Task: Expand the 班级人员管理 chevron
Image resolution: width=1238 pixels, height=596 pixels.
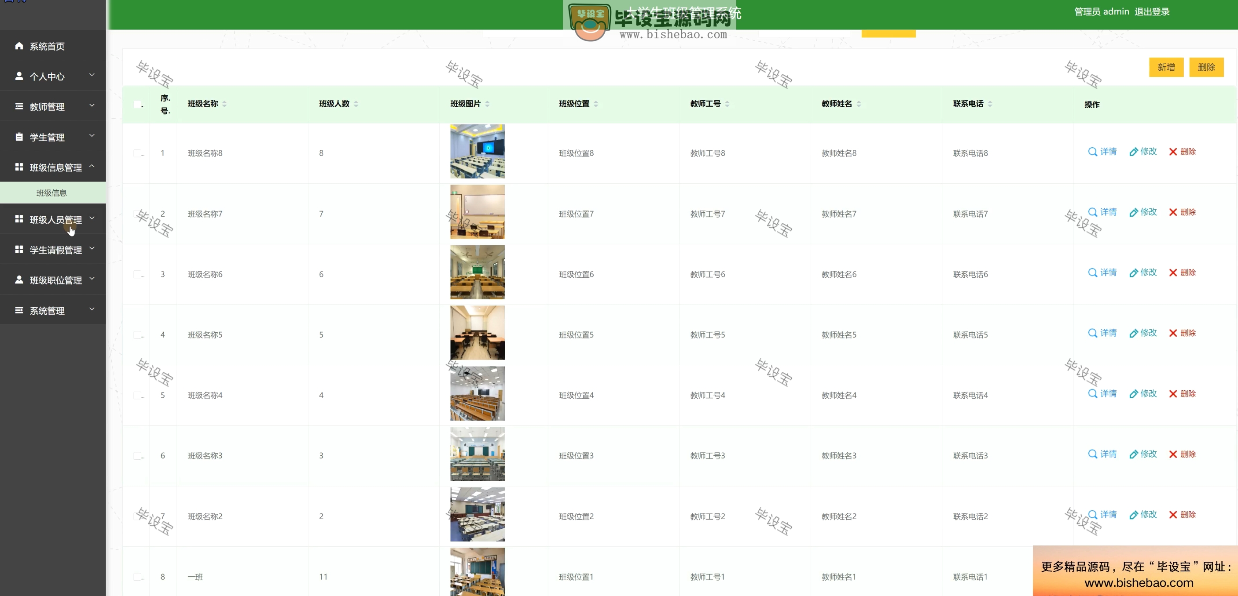Action: (92, 218)
